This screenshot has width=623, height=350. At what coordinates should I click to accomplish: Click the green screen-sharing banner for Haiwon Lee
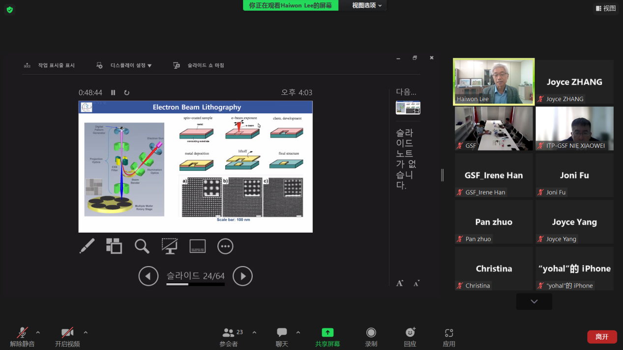[x=291, y=5]
